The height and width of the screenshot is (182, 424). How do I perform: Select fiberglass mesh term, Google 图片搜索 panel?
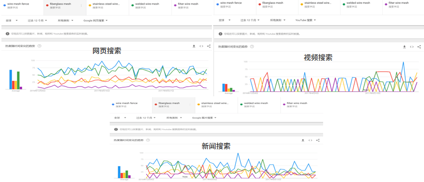point(173,104)
